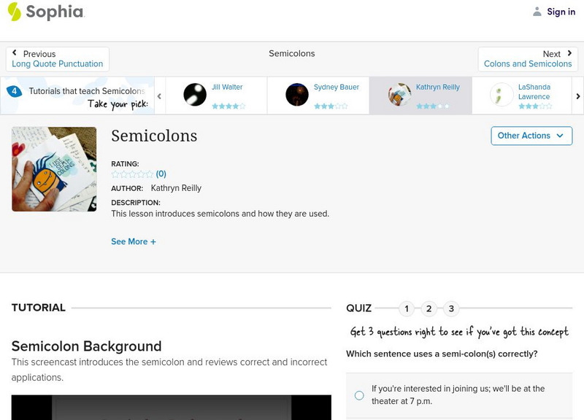
Task: Select LaShanda Lawrence's avatar icon
Action: [502, 95]
